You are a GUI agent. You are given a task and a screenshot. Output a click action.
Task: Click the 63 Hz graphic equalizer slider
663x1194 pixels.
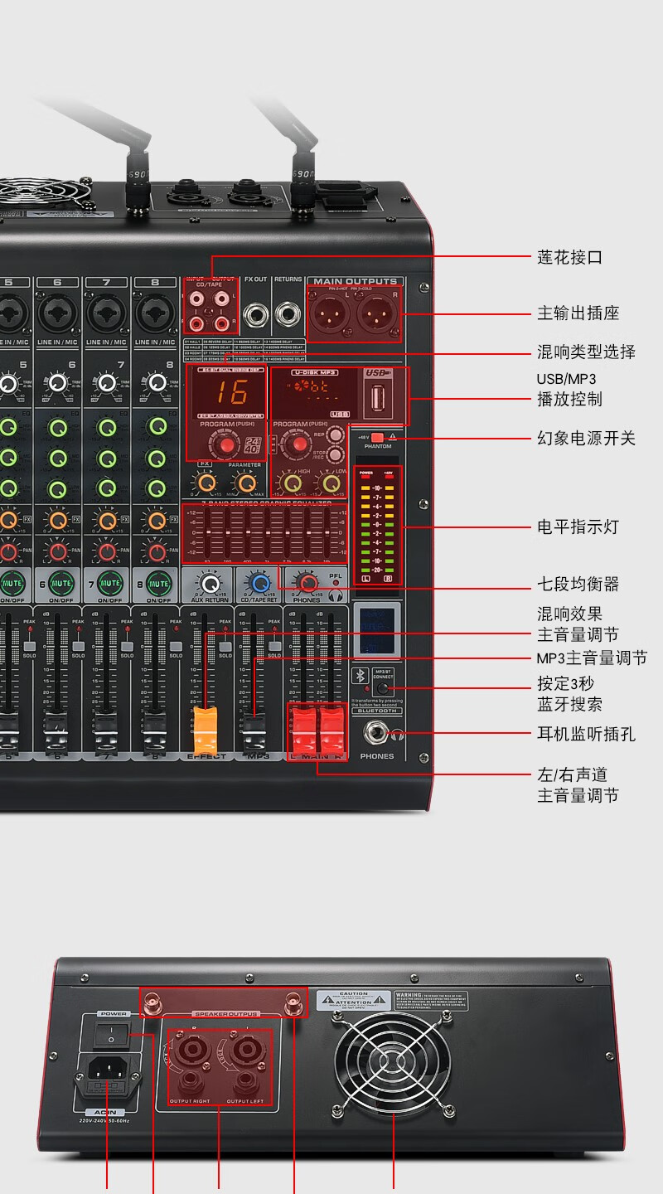click(206, 533)
